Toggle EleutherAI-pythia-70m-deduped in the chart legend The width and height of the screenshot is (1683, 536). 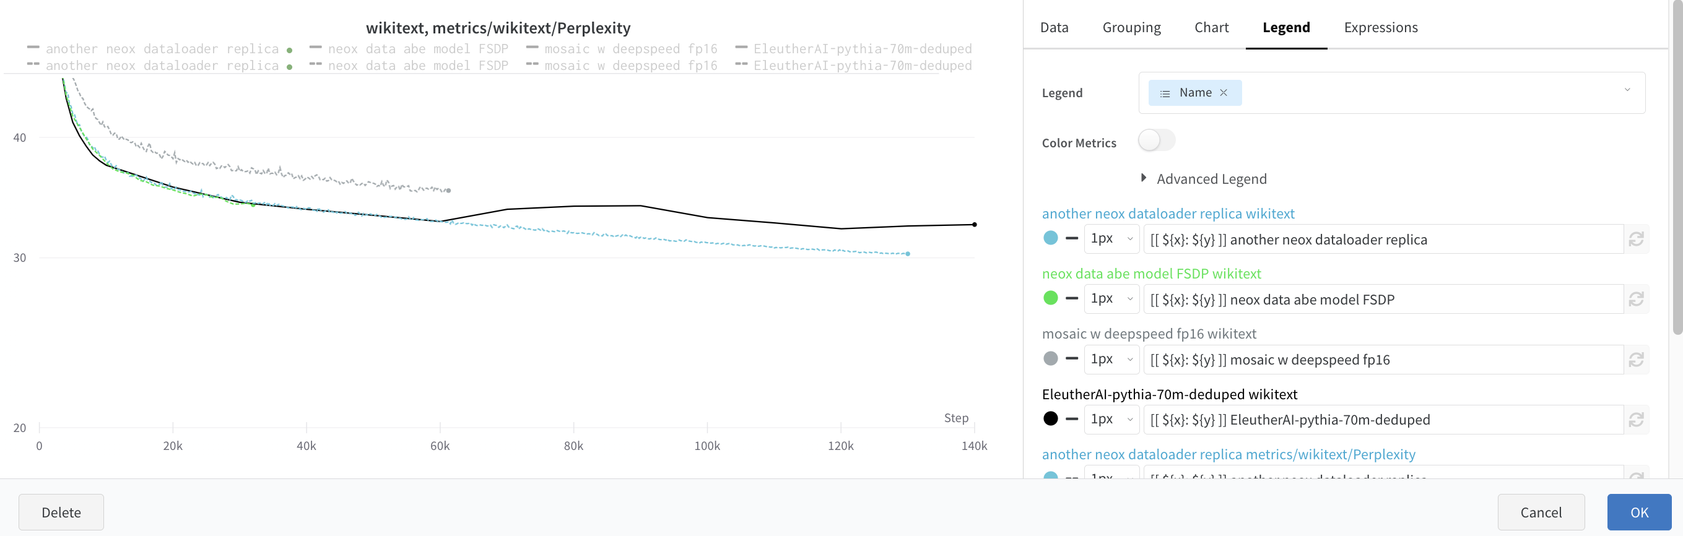pos(863,48)
